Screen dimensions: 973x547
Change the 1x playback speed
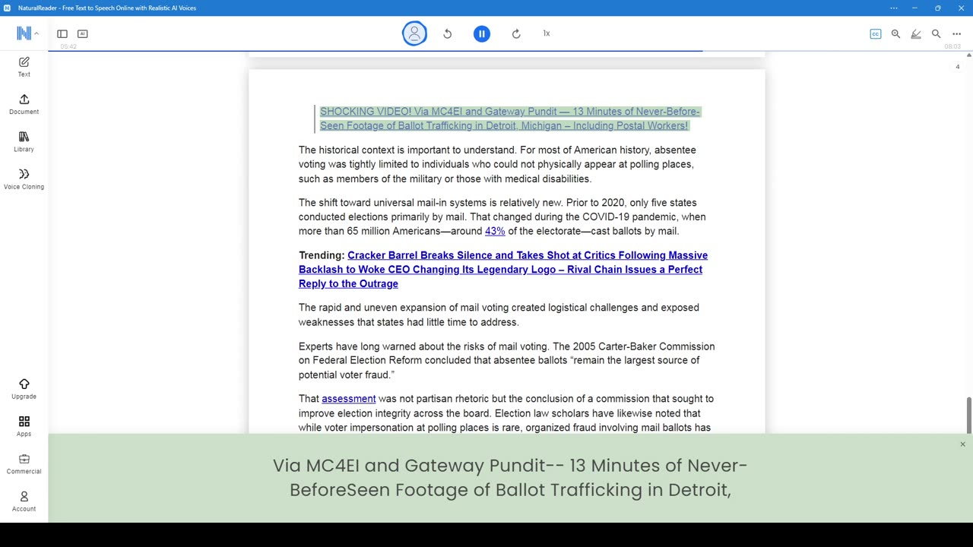point(547,33)
